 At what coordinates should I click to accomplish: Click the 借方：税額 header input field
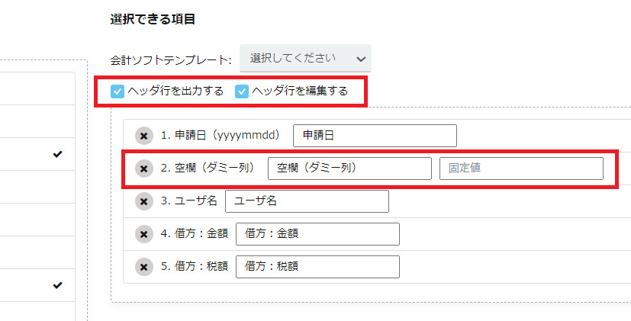coord(317,266)
